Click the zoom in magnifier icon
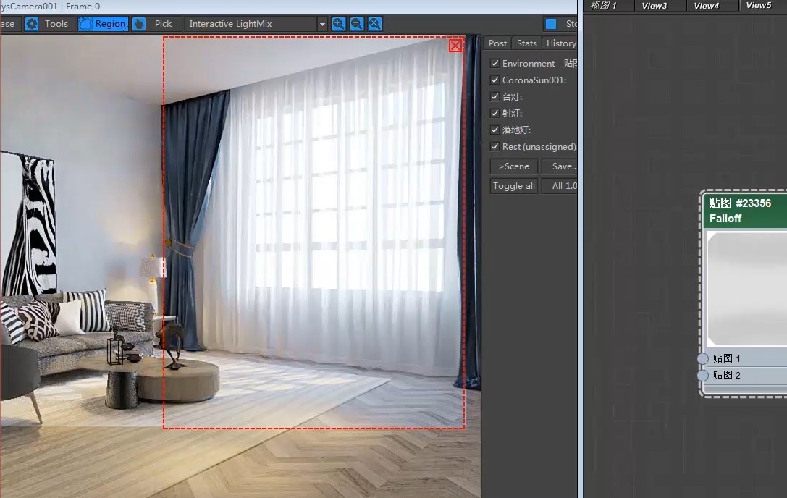The height and width of the screenshot is (498, 787). click(x=338, y=24)
